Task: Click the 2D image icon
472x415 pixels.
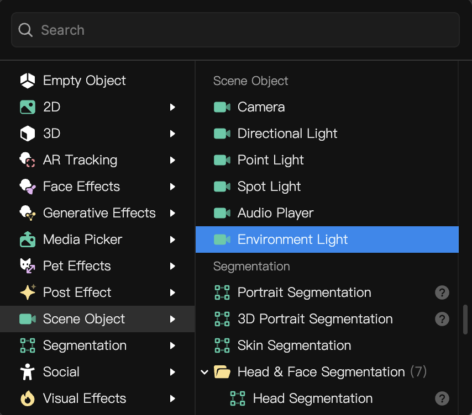Action: pyautogui.click(x=28, y=107)
